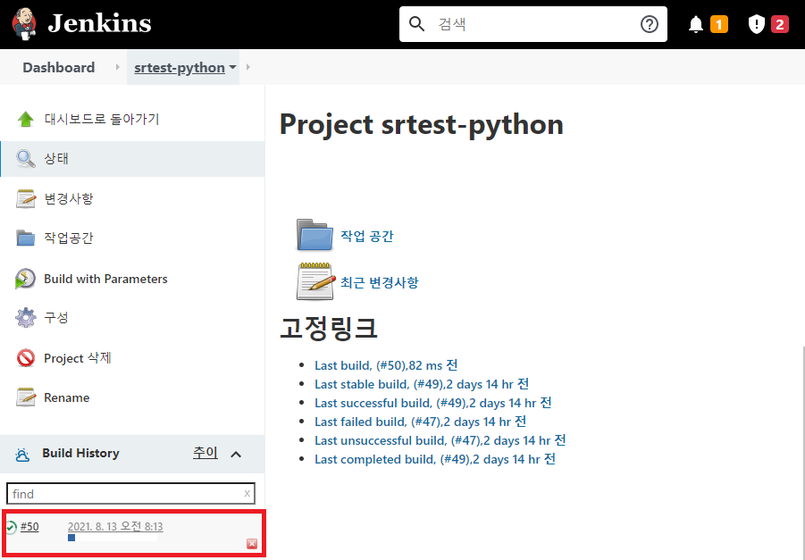Click the magnifier icon in the search box

(416, 24)
